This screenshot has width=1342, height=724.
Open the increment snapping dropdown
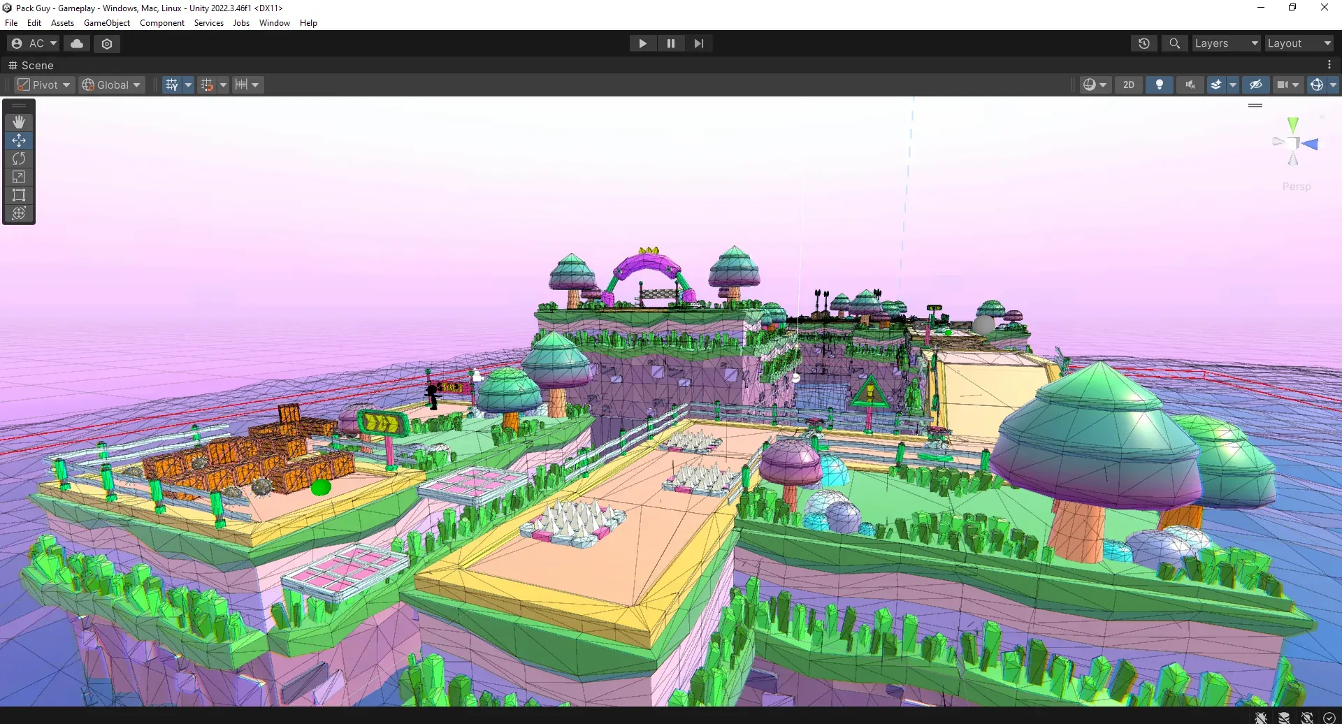coord(248,85)
